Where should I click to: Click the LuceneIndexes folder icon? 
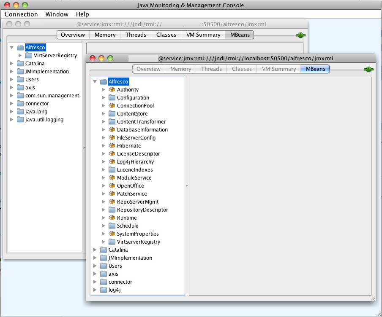(112, 170)
